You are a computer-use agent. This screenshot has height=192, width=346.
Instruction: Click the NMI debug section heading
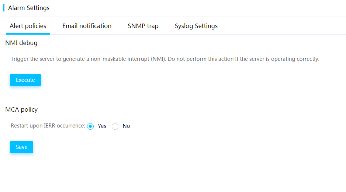[x=21, y=43]
